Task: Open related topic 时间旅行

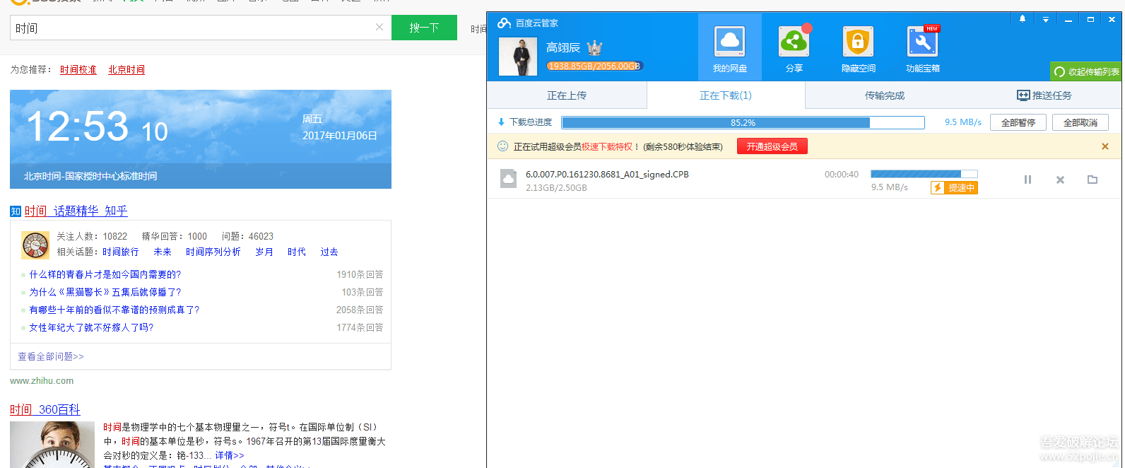Action: [x=121, y=252]
